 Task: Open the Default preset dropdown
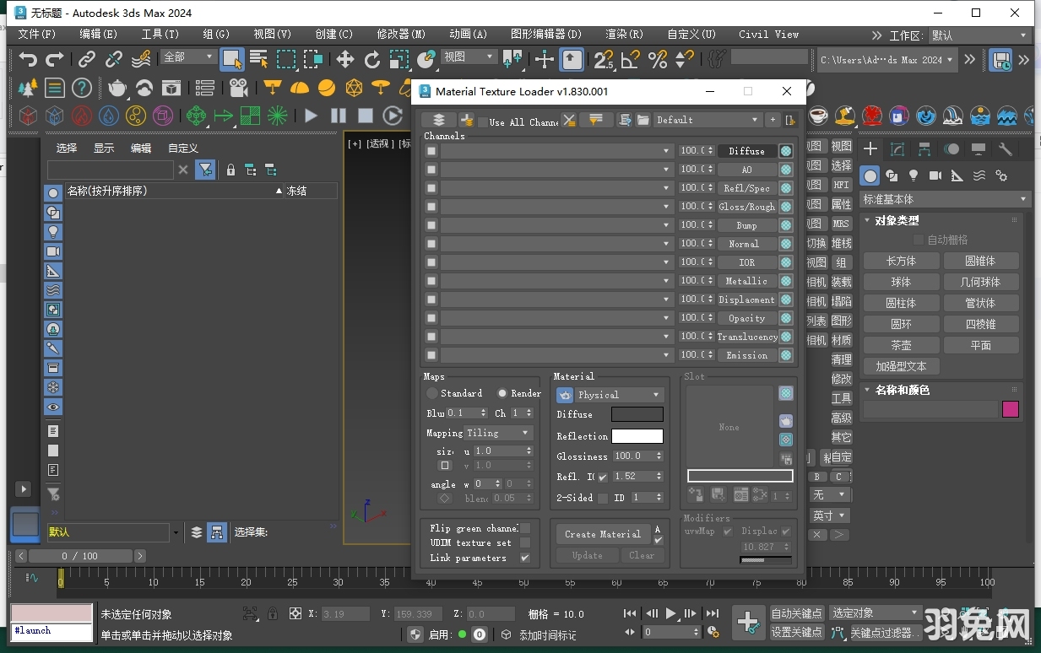point(708,120)
